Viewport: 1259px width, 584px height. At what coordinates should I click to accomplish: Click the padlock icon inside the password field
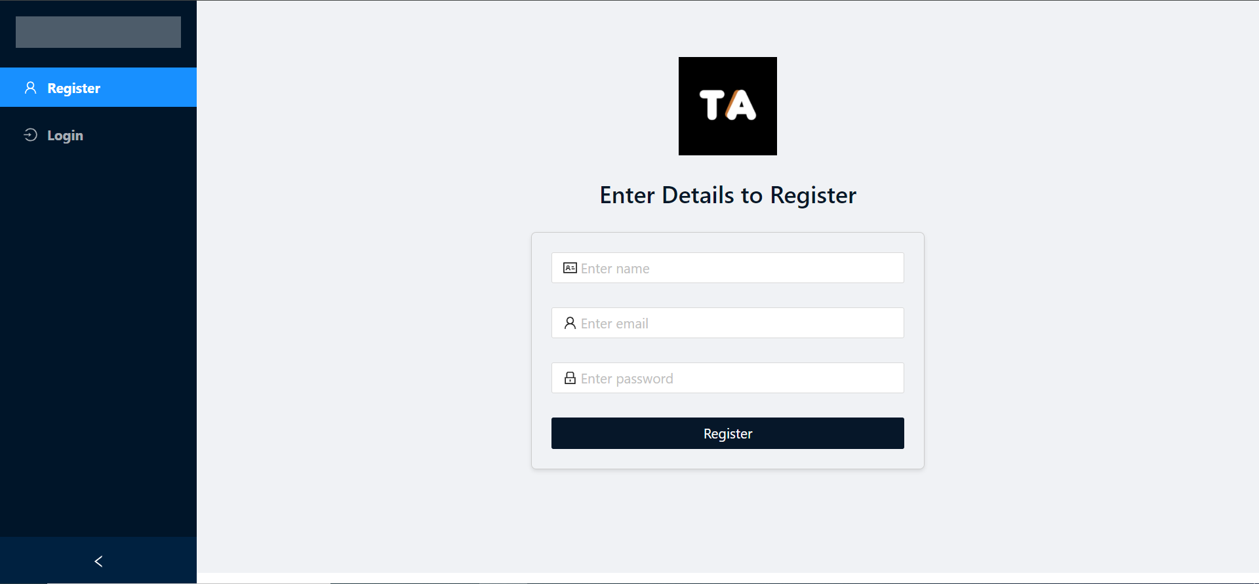pos(569,378)
